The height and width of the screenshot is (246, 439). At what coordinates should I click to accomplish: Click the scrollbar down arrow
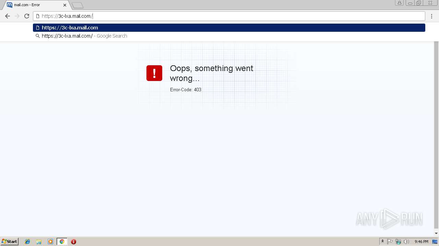click(436, 234)
